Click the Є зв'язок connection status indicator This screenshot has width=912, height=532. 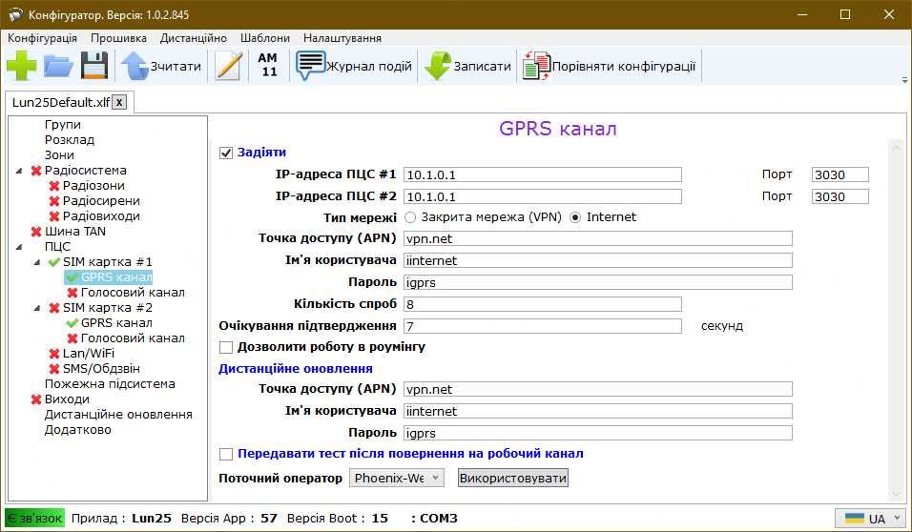[x=35, y=518]
